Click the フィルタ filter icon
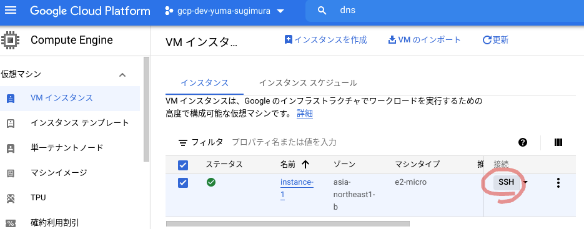The image size is (584, 229). click(x=182, y=143)
